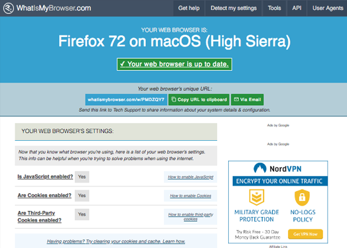Click Copy URL to clipboard button
The width and height of the screenshot is (347, 248).
tap(199, 99)
